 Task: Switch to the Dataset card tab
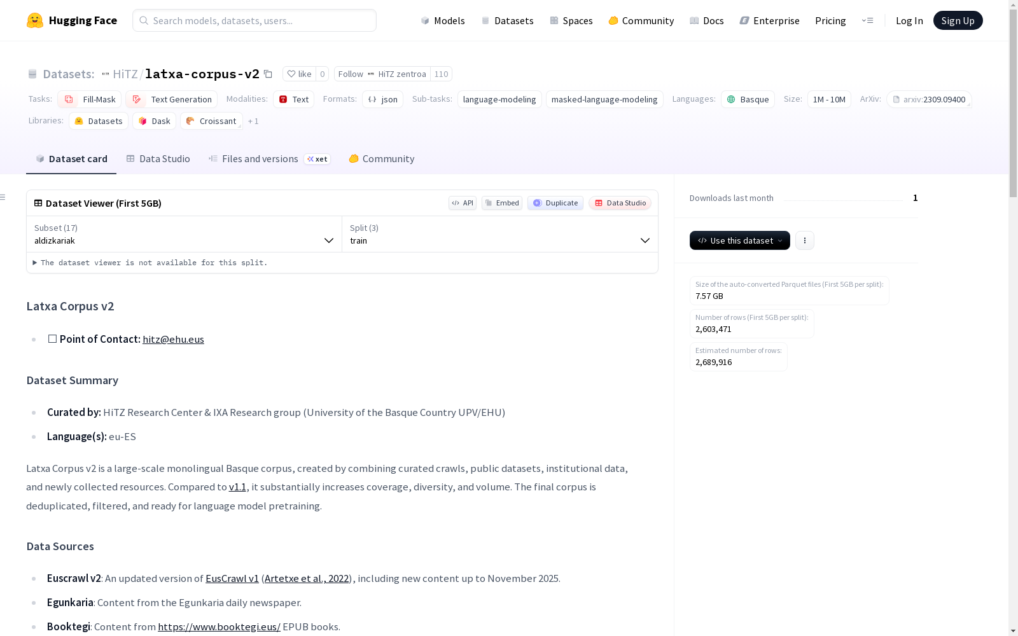point(71,159)
